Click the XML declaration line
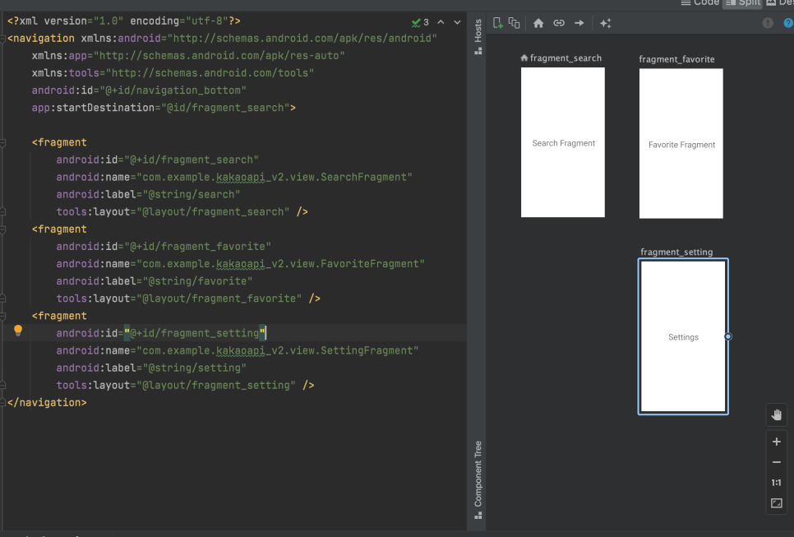 (123, 21)
